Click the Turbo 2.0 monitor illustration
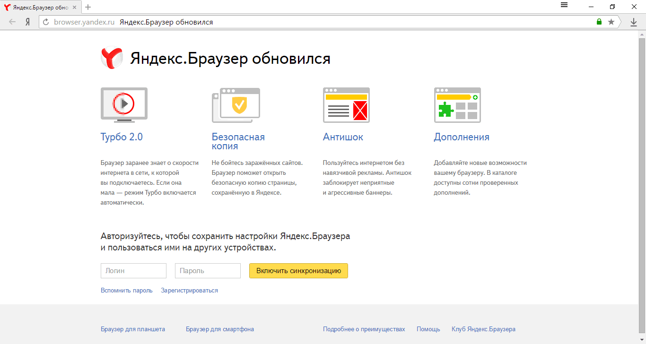The image size is (646, 344). coord(124,104)
